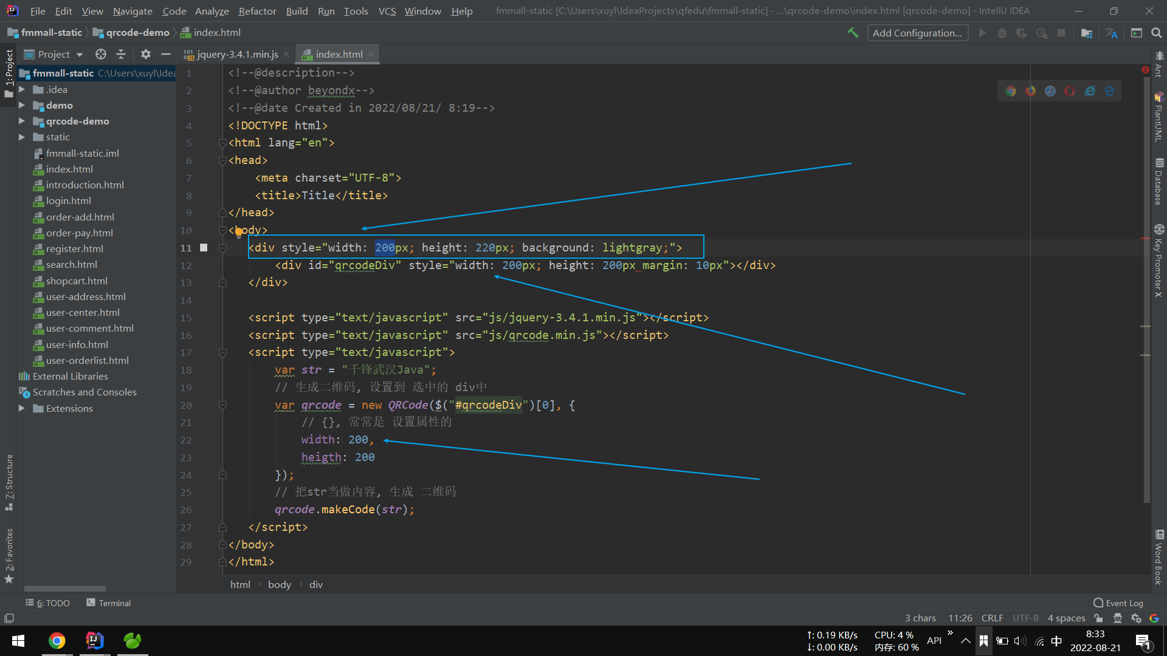
Task: Open the TODO tool window
Action: pyautogui.click(x=47, y=603)
